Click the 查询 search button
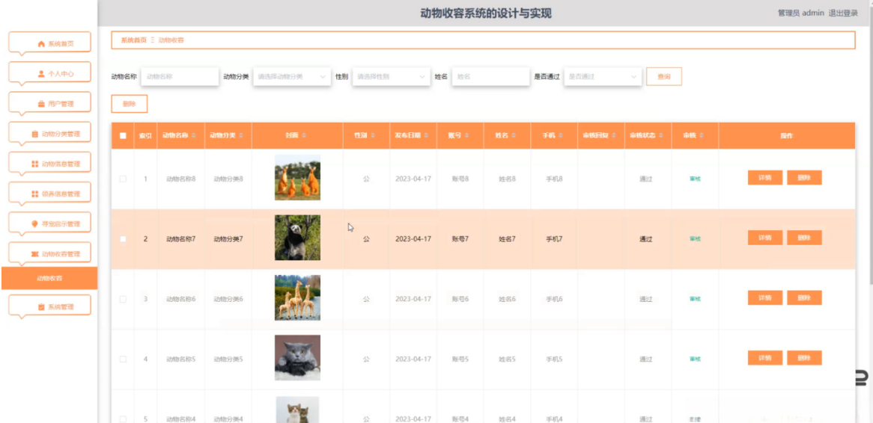The image size is (873, 423). click(664, 77)
